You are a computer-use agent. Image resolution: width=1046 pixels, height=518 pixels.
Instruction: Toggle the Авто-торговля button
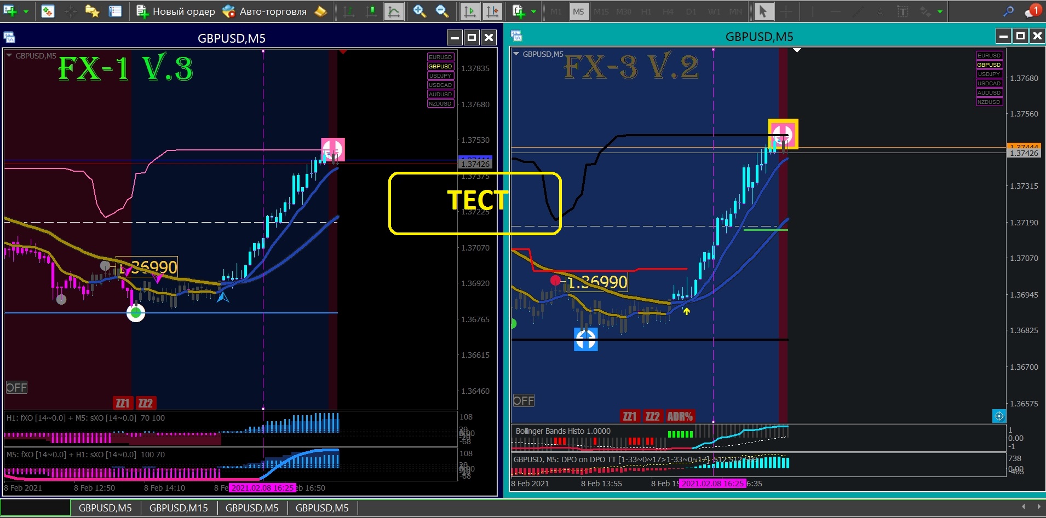(265, 11)
